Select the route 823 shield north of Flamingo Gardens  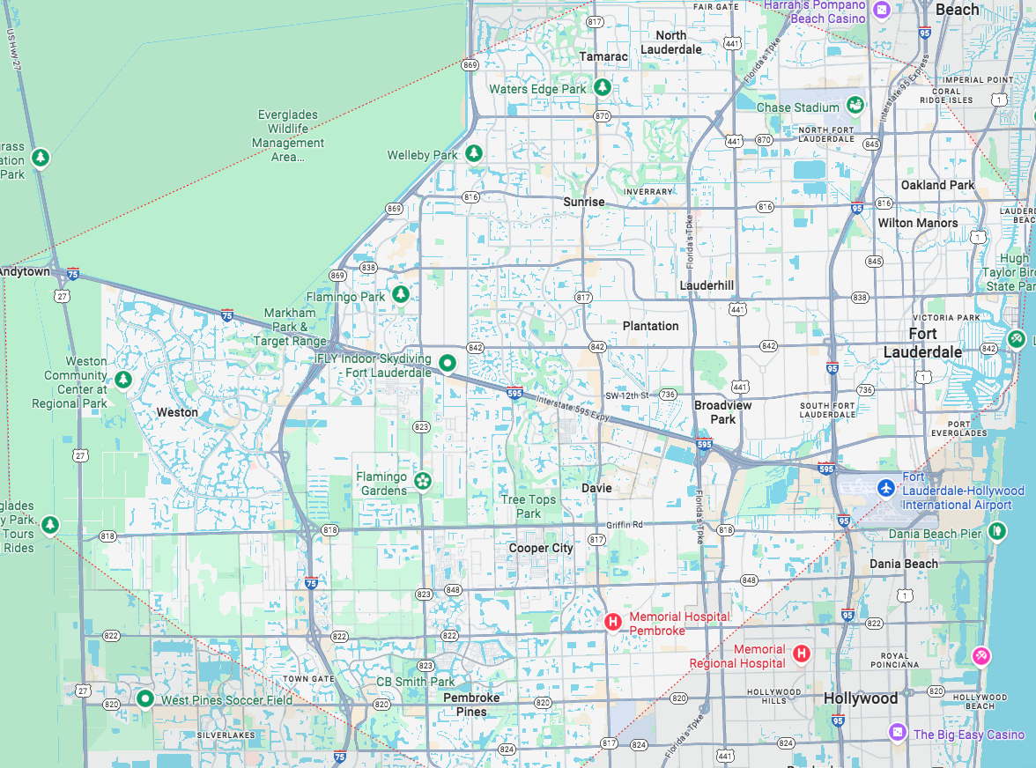(421, 426)
